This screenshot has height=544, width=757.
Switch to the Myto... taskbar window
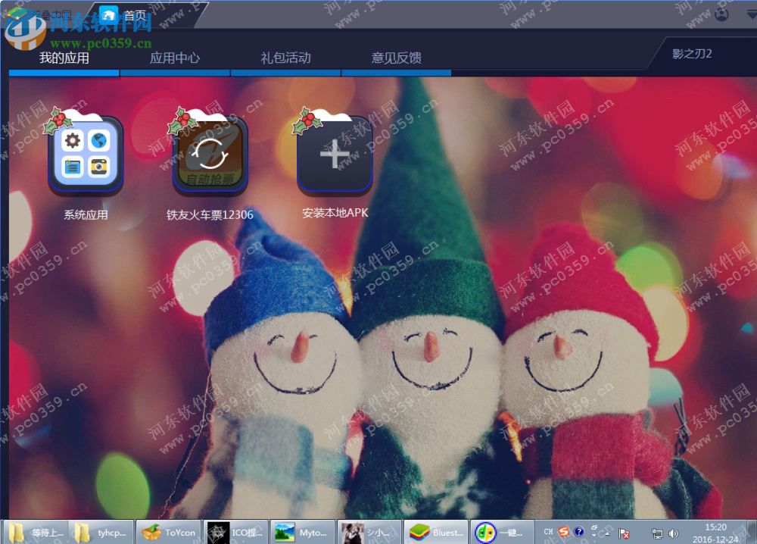[x=302, y=533]
